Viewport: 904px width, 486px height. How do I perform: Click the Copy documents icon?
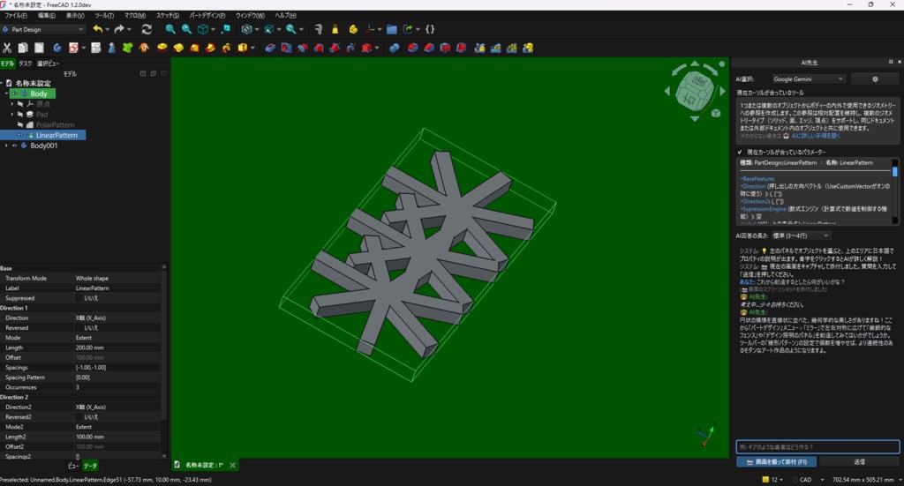pos(23,48)
